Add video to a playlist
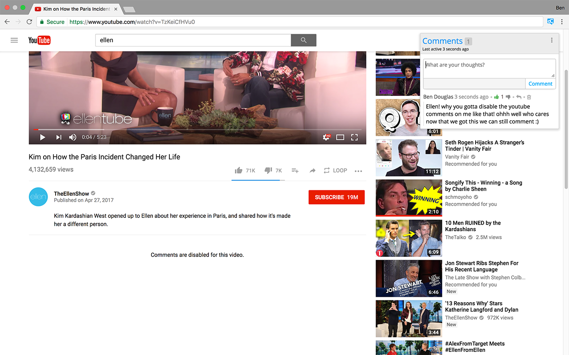 (295, 170)
